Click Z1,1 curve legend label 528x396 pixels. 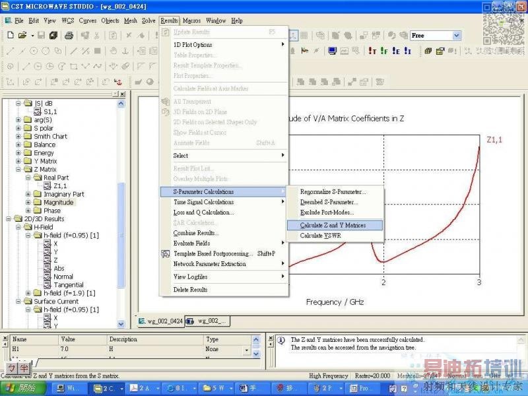(494, 139)
